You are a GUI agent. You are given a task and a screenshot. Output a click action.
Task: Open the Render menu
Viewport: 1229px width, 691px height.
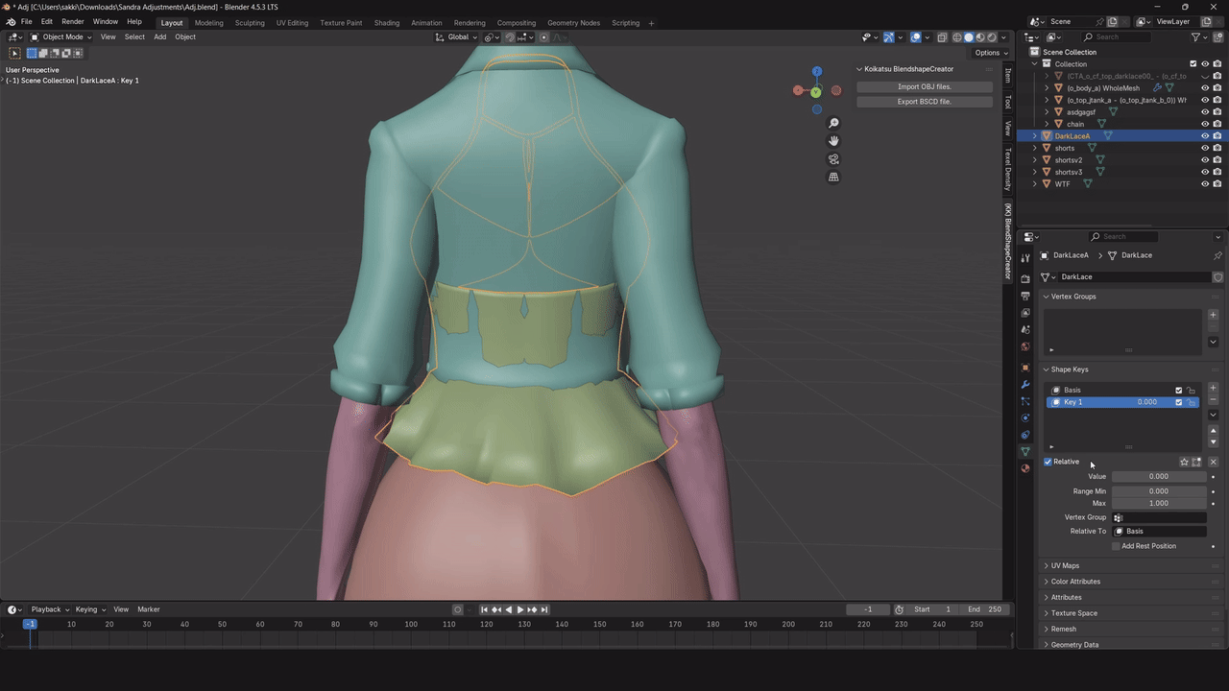(x=73, y=21)
